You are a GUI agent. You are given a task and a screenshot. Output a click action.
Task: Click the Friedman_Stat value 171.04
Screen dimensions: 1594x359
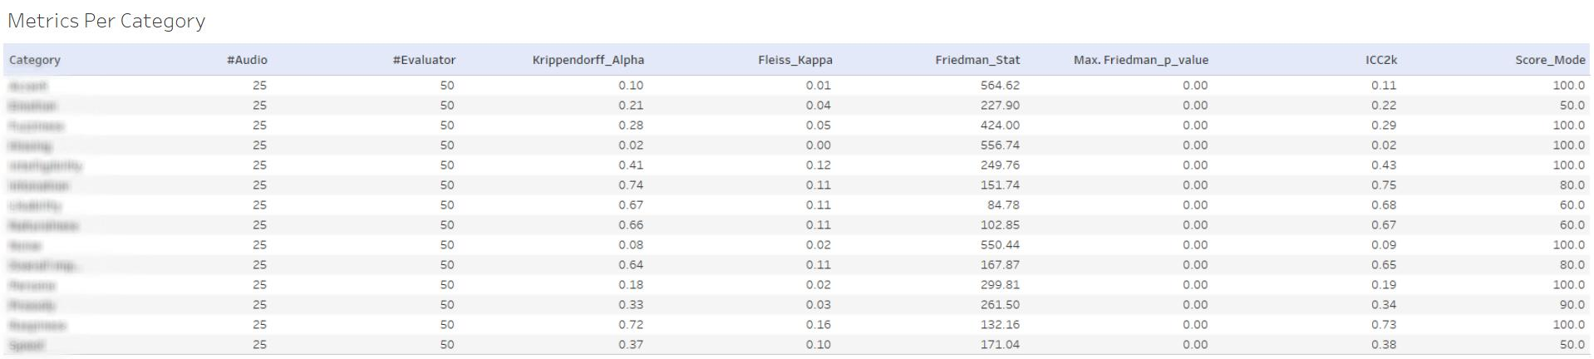click(x=1000, y=345)
